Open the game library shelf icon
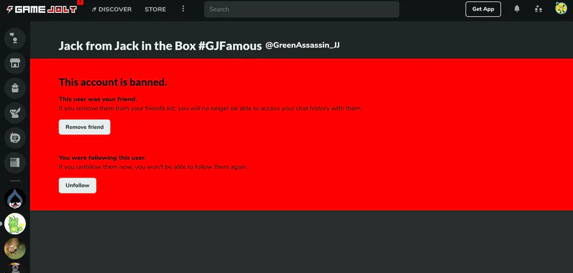The width and height of the screenshot is (573, 273). point(15,163)
